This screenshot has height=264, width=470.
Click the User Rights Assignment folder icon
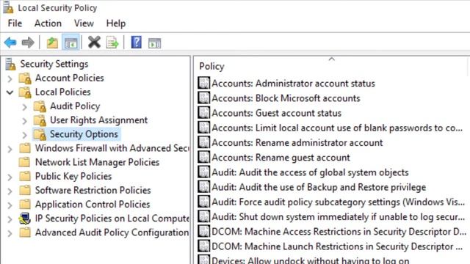[40, 120]
